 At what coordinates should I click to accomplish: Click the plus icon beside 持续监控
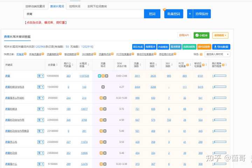point(190,14)
